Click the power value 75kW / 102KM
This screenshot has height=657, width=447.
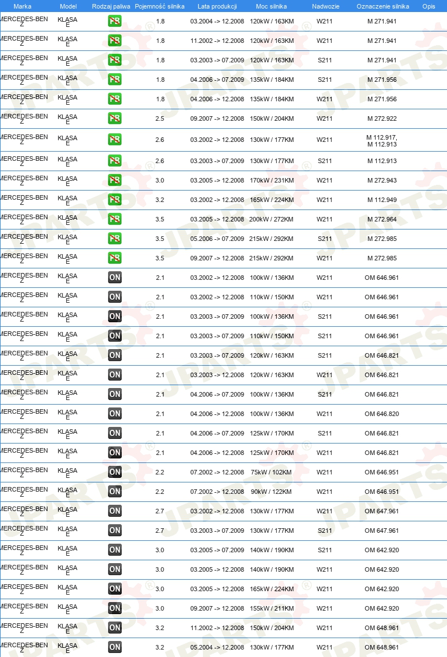(271, 472)
